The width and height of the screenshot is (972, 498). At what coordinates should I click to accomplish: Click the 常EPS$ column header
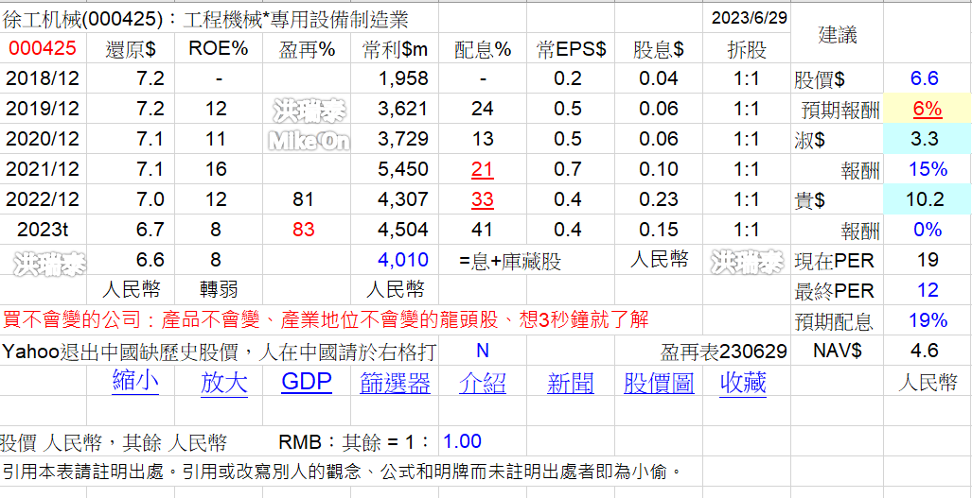[571, 49]
